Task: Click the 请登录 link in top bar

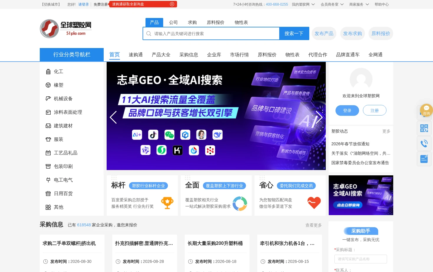Action: (84, 4)
